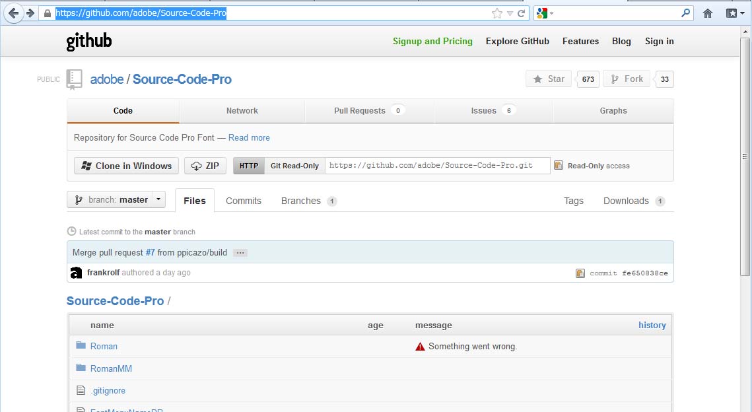Click the lock icon in address bar
752x412 pixels.
pos(47,13)
